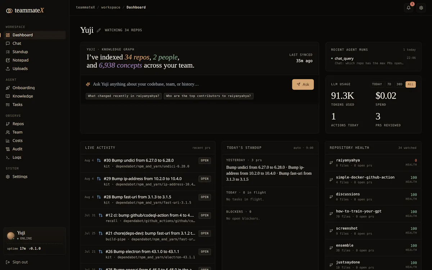Click the branch icon beside screenshot repo
Image resolution: width=432 pixels, height=270 pixels.
pos(331,231)
